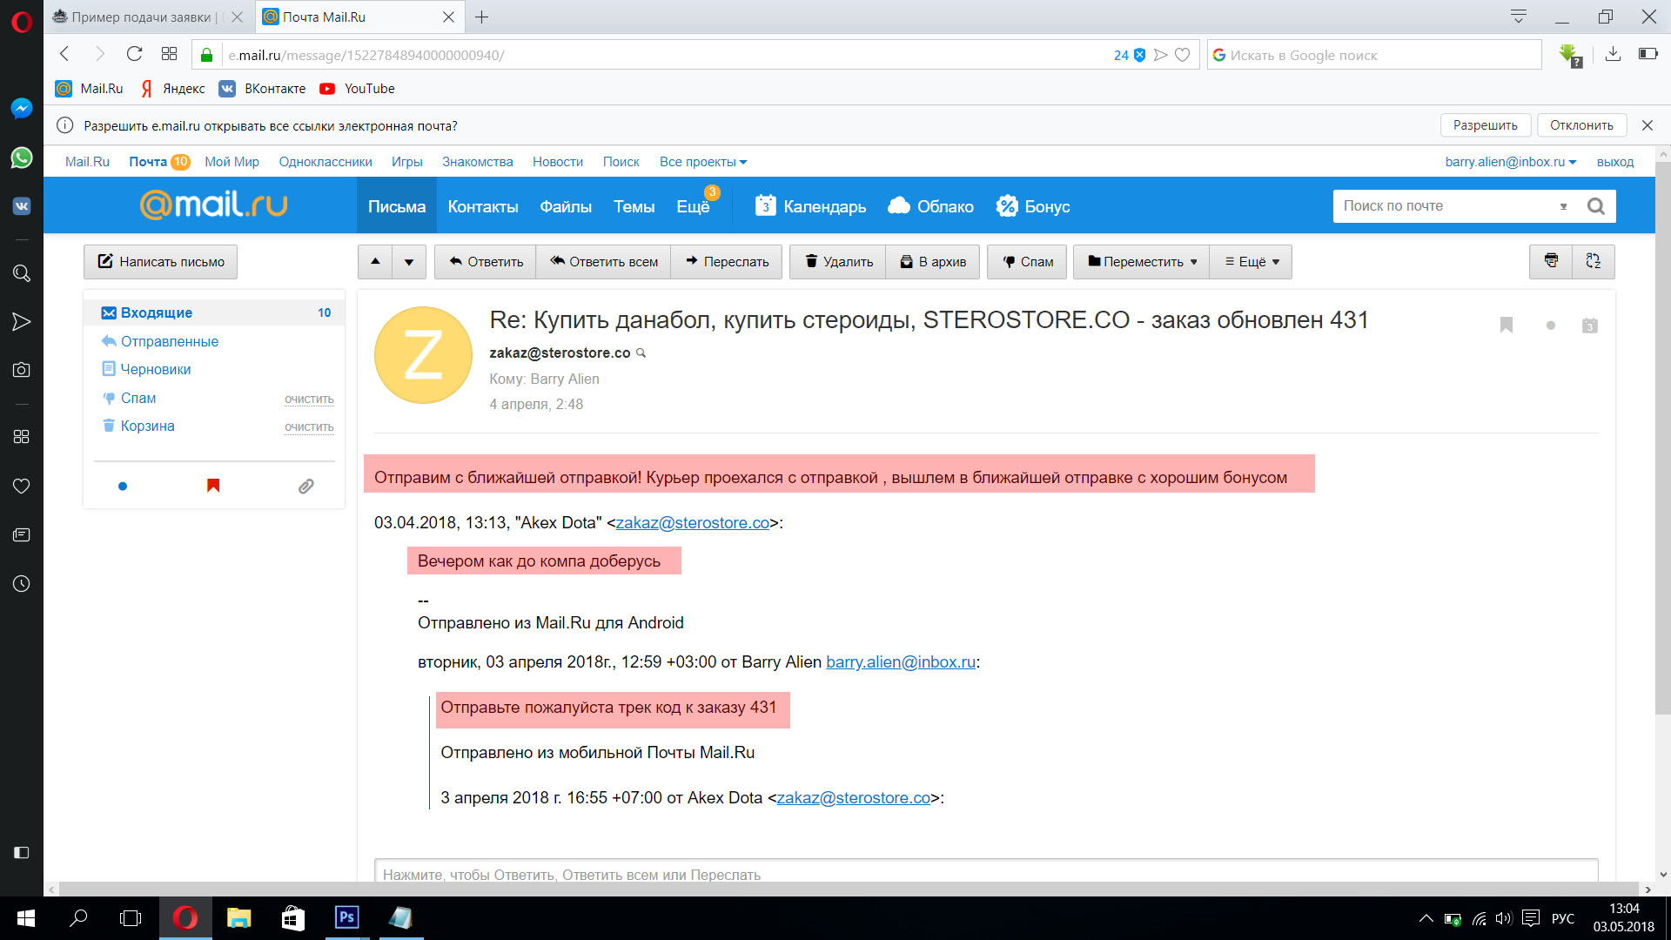Open WhatsApp in Opera sidebar
Image resolution: width=1671 pixels, height=940 pixels.
[x=22, y=158]
